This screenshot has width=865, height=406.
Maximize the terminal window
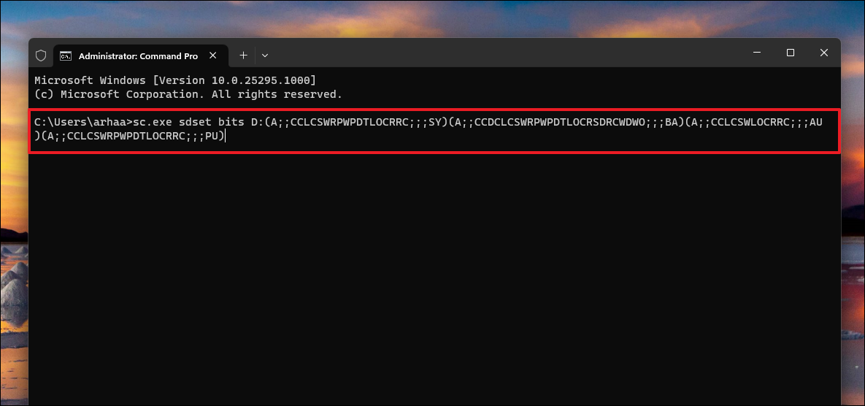(791, 53)
